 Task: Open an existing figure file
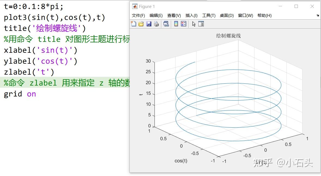[141, 24]
